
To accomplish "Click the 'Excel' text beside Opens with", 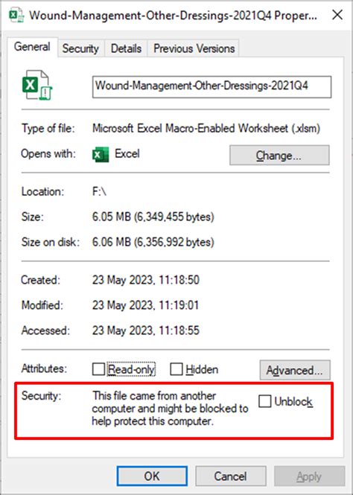I will pyautogui.click(x=127, y=154).
